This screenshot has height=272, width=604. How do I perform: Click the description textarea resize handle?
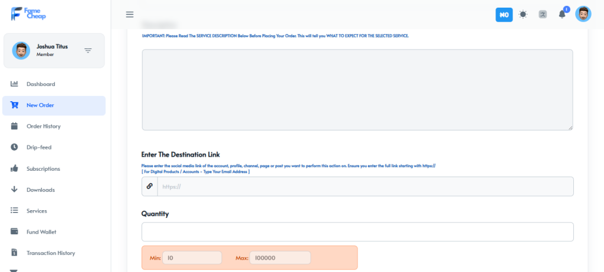click(570, 127)
